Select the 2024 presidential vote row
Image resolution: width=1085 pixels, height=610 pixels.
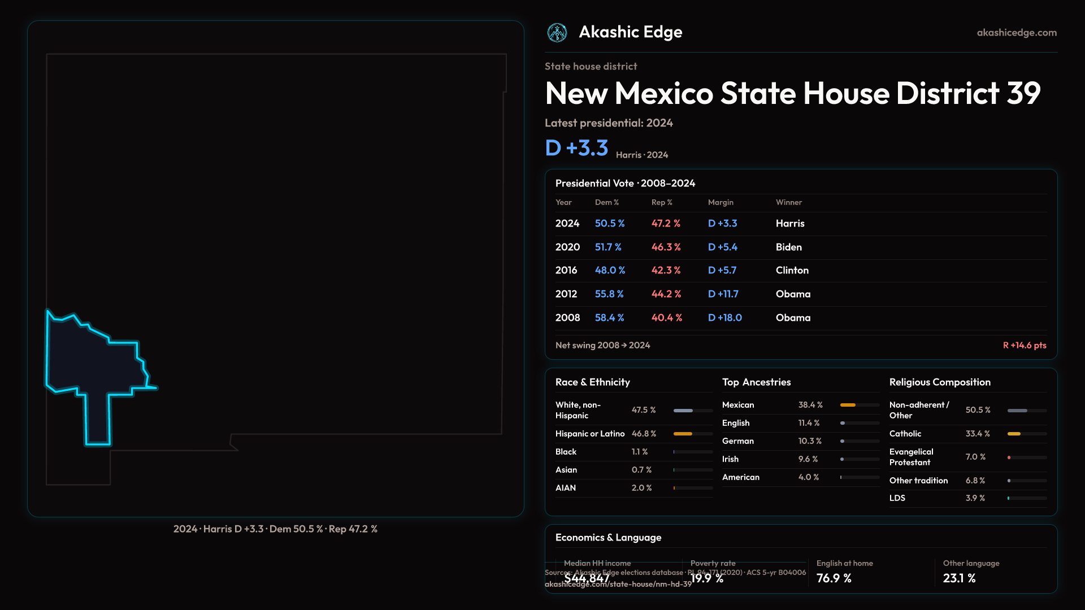(800, 224)
